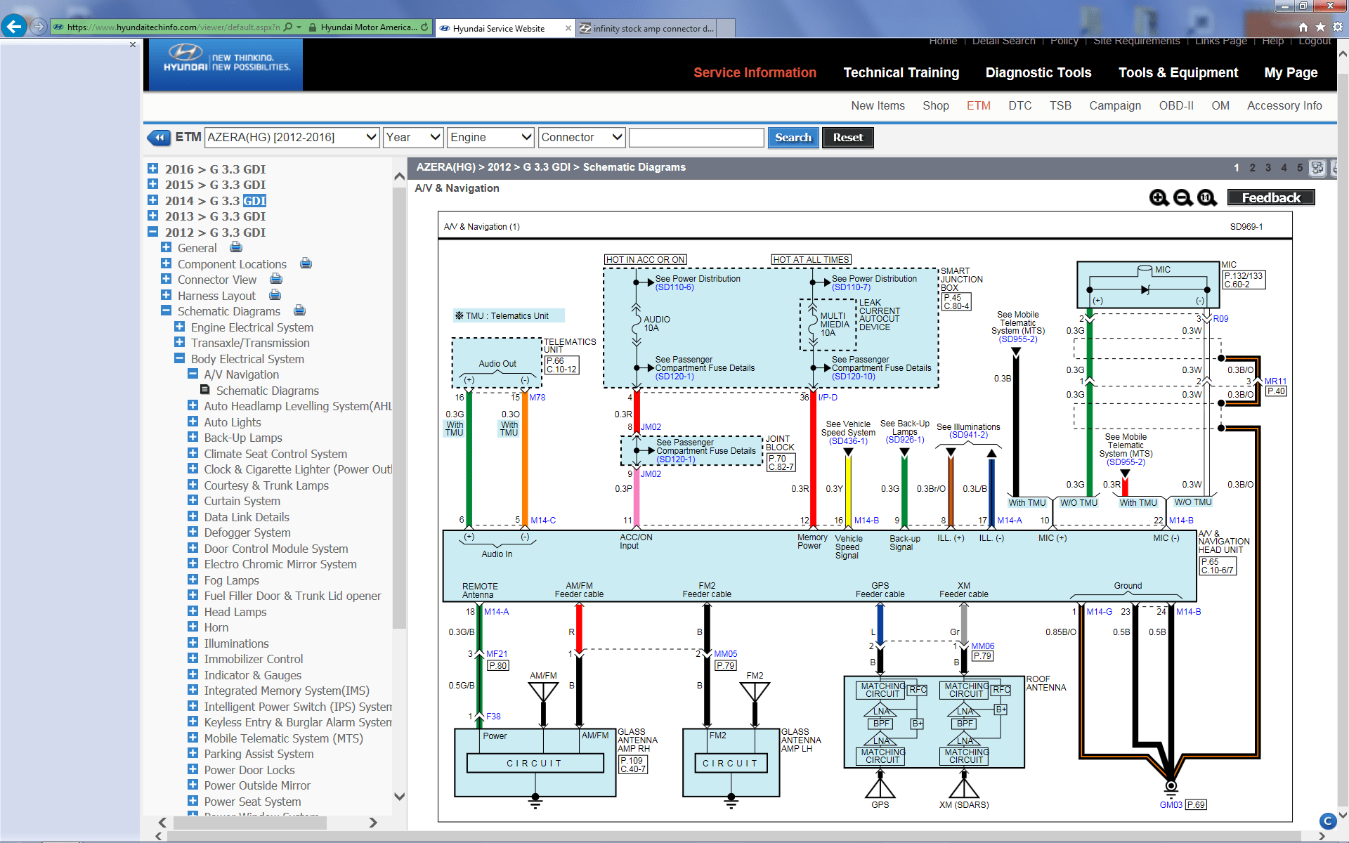Refresh the page with the address bar reload icon

click(x=424, y=27)
